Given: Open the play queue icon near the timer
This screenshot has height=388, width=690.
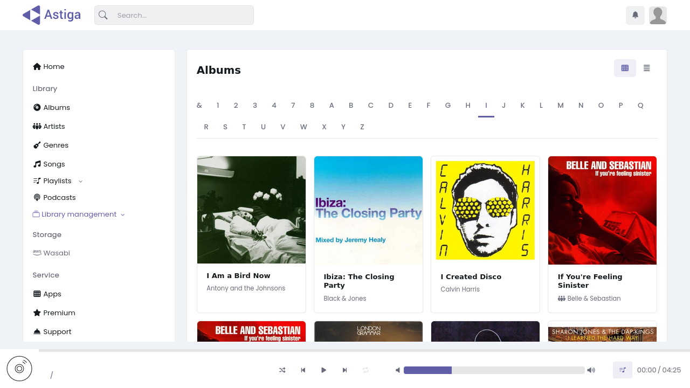Looking at the screenshot, I should (x=622, y=370).
